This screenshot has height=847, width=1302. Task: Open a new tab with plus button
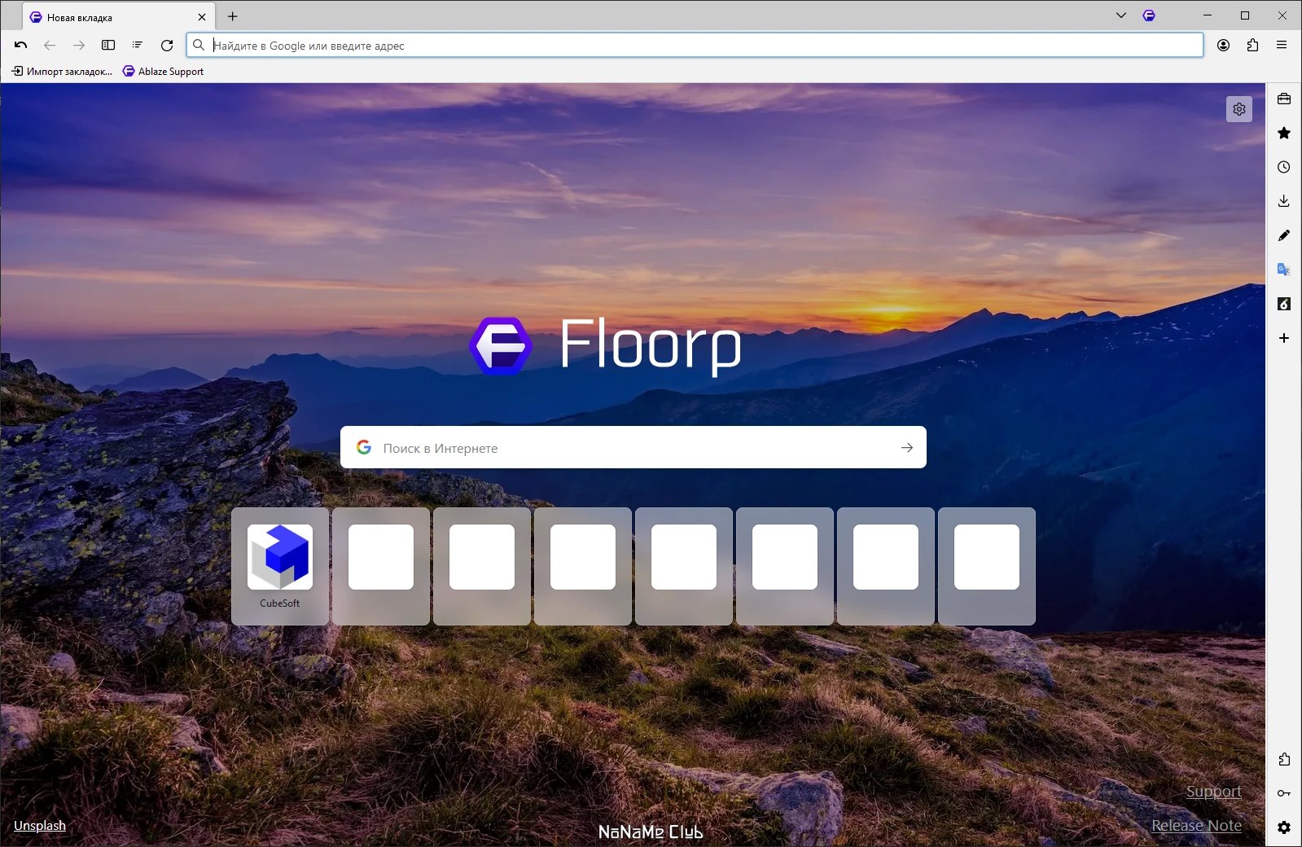233,16
